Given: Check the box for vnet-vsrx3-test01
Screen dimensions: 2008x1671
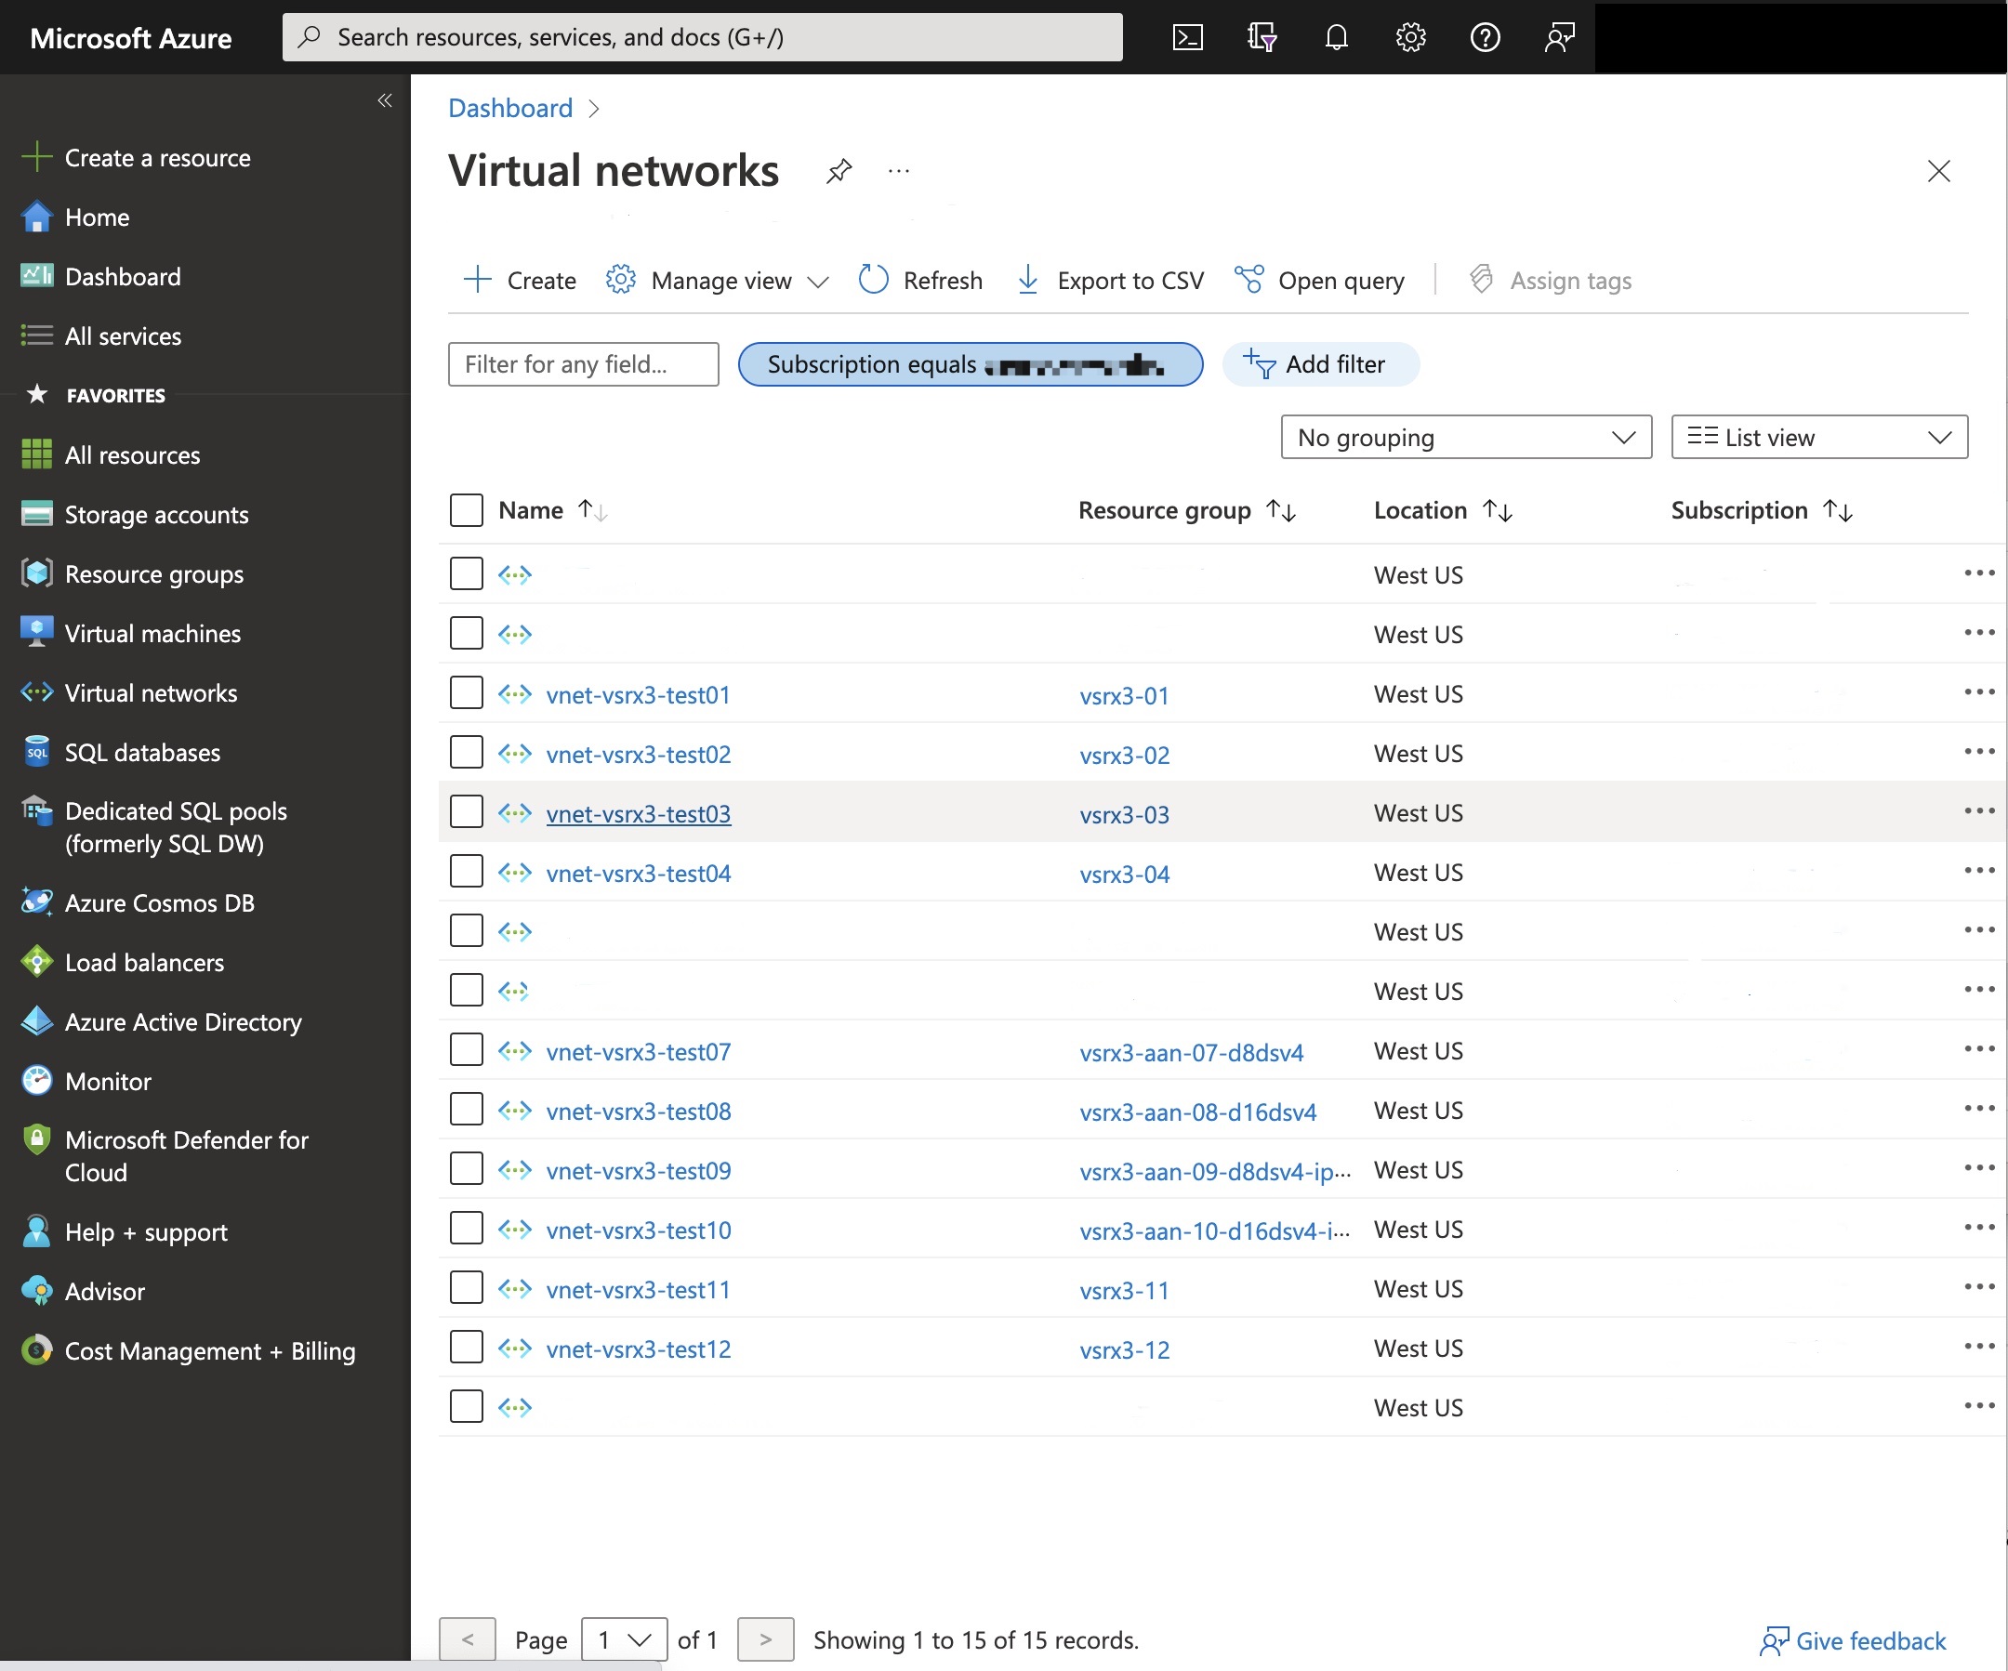Looking at the screenshot, I should [467, 693].
